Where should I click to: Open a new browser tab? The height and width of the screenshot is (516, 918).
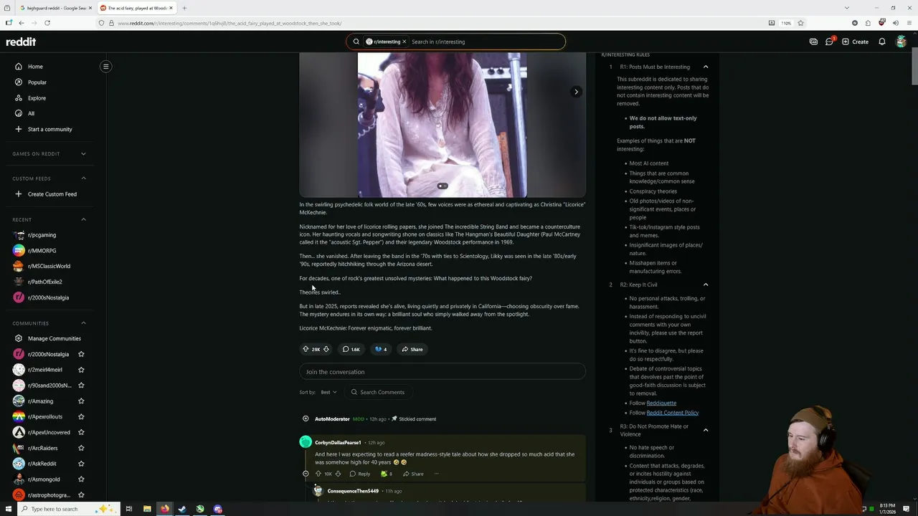[x=184, y=8]
